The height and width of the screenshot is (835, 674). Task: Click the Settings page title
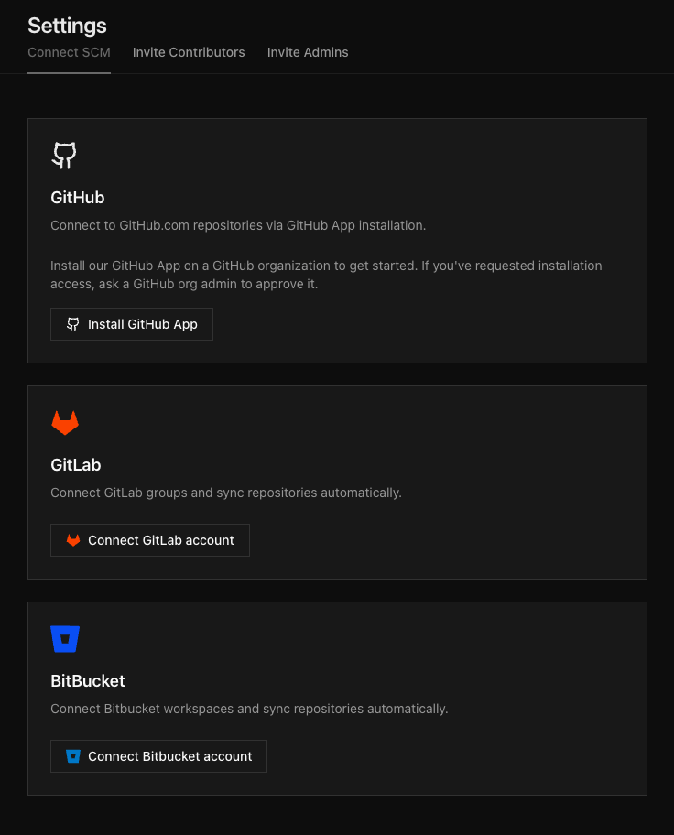coord(67,26)
